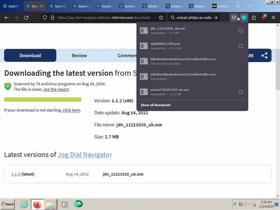Click the green antivirus shield icon

pyautogui.click(x=8, y=86)
